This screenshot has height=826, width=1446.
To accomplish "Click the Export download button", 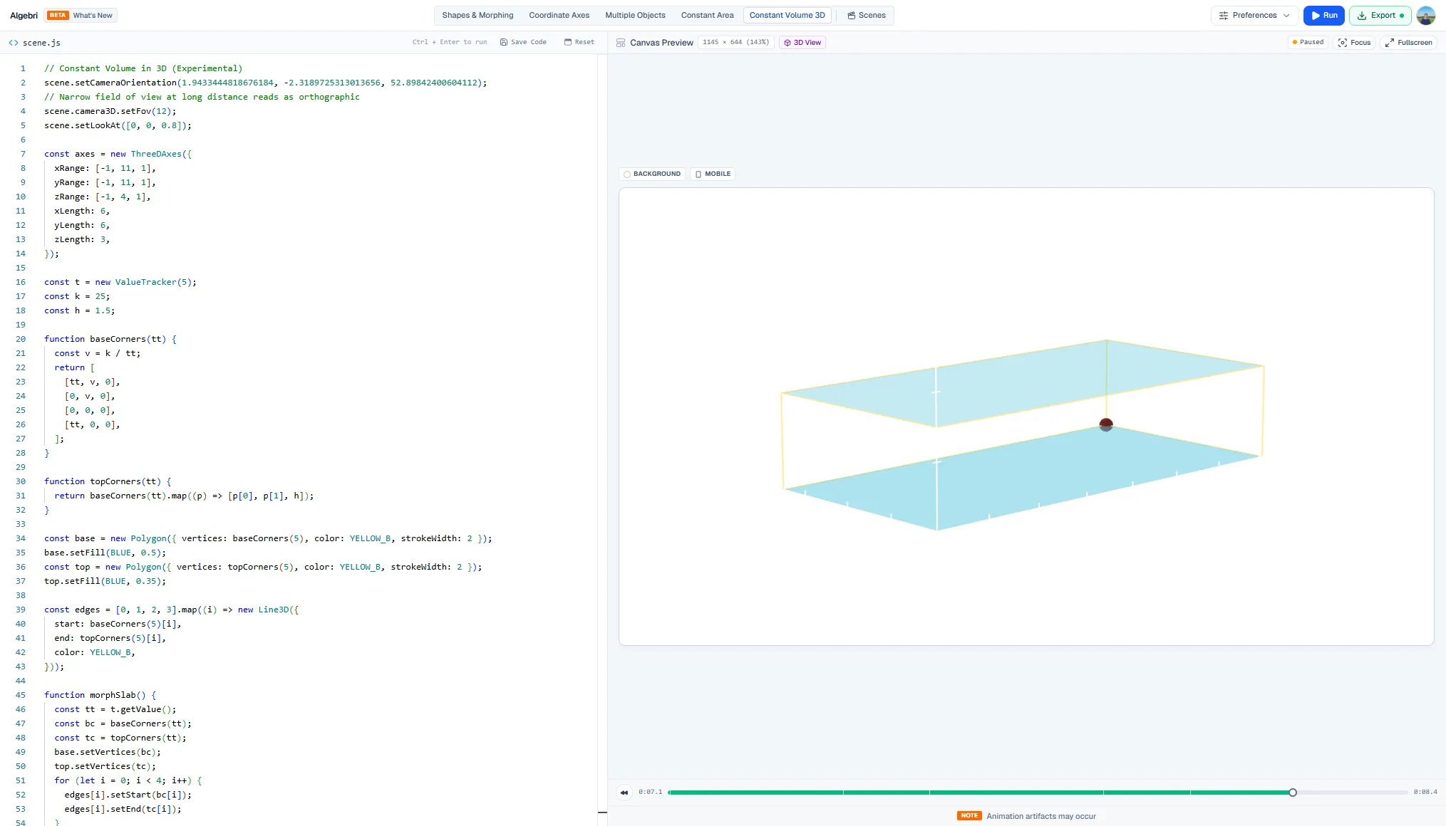I will 1380,16.
